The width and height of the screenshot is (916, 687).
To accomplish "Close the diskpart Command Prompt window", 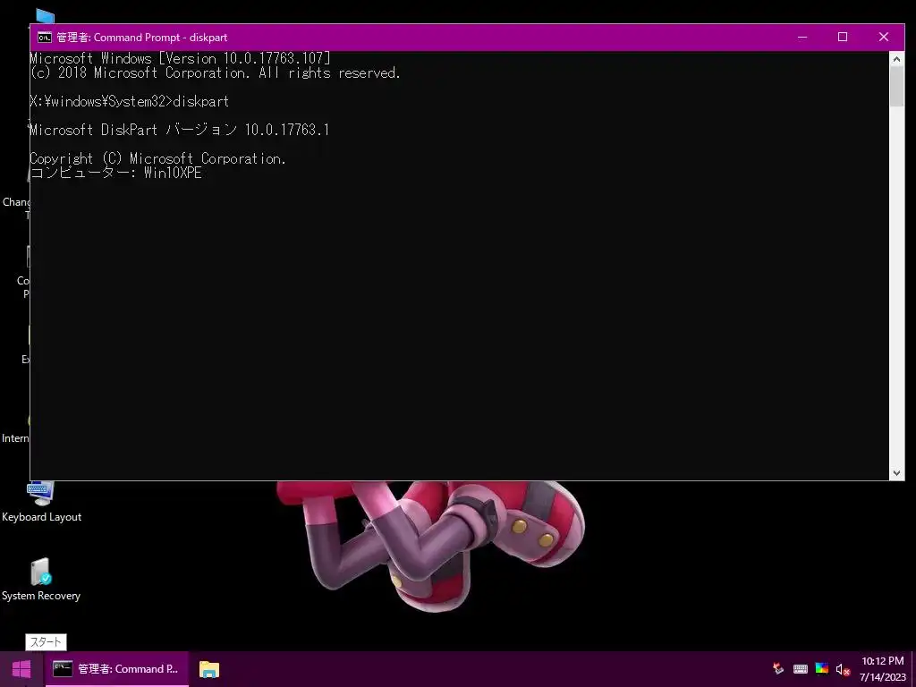I will pos(883,37).
